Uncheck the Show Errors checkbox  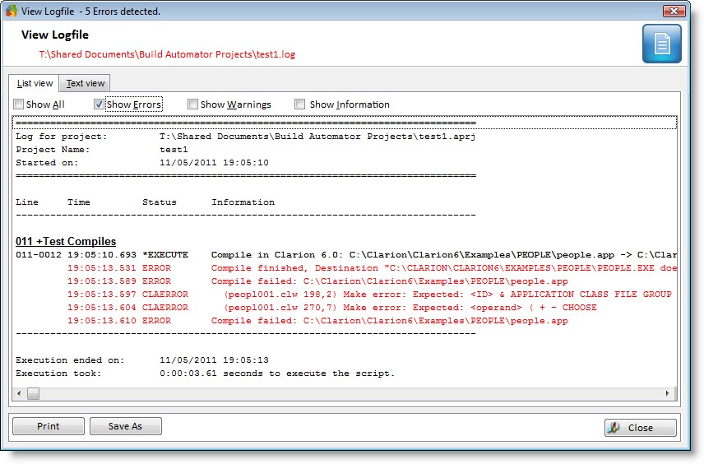[x=99, y=104]
